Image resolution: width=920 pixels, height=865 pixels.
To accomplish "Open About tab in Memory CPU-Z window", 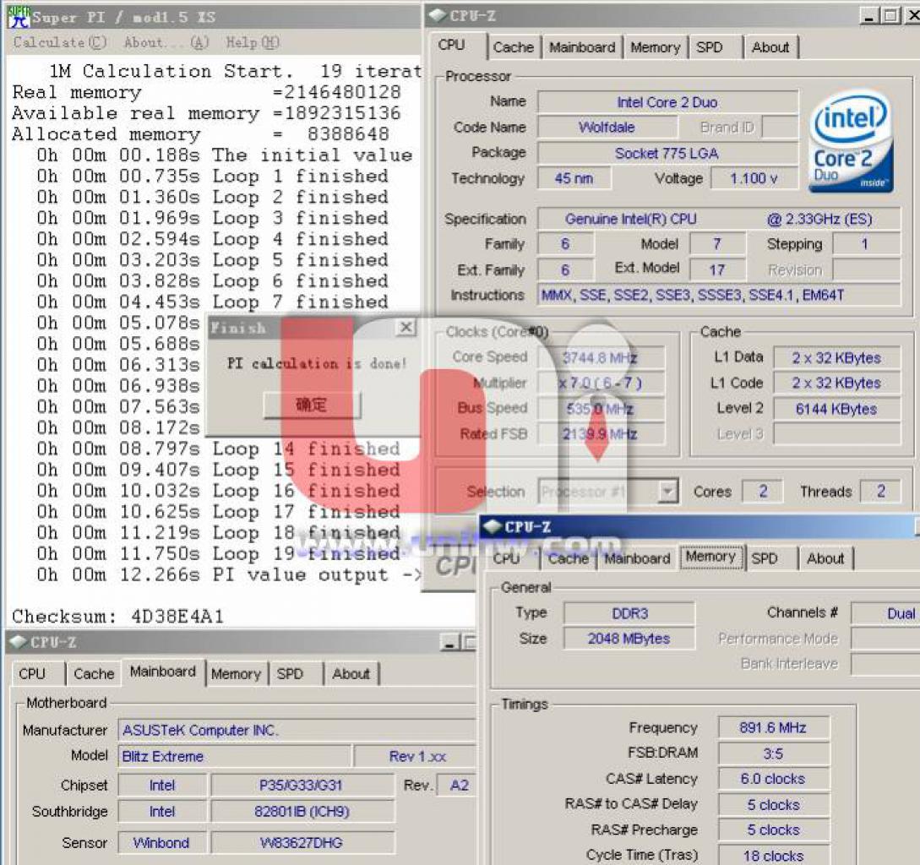I will (x=825, y=558).
